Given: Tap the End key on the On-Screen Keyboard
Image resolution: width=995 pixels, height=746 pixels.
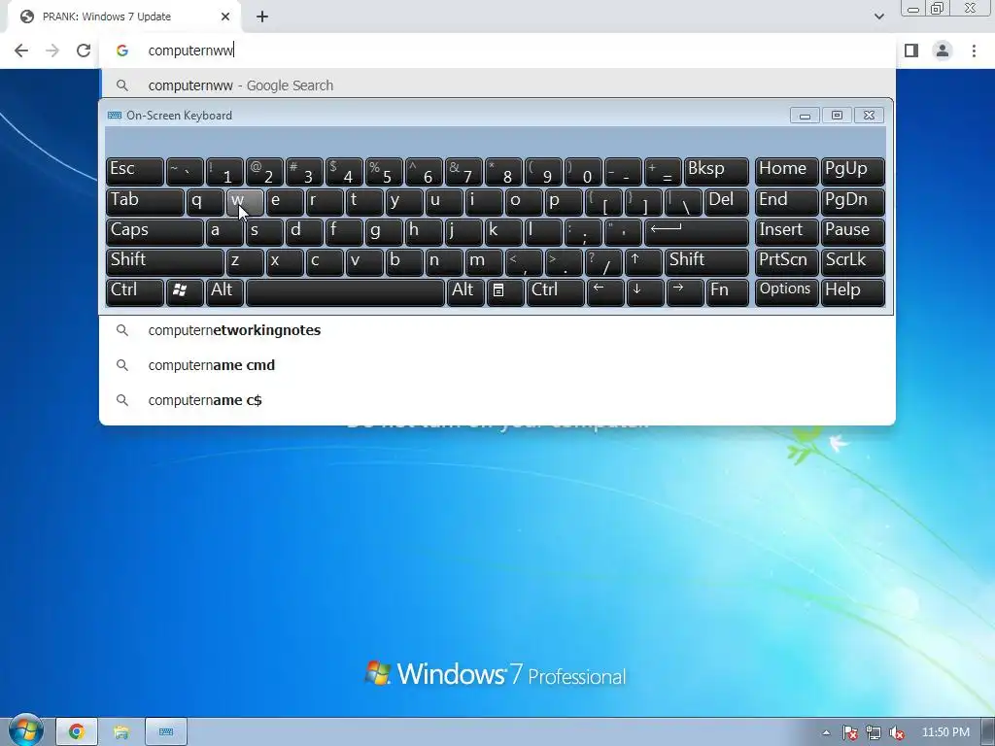Looking at the screenshot, I should 786,202.
